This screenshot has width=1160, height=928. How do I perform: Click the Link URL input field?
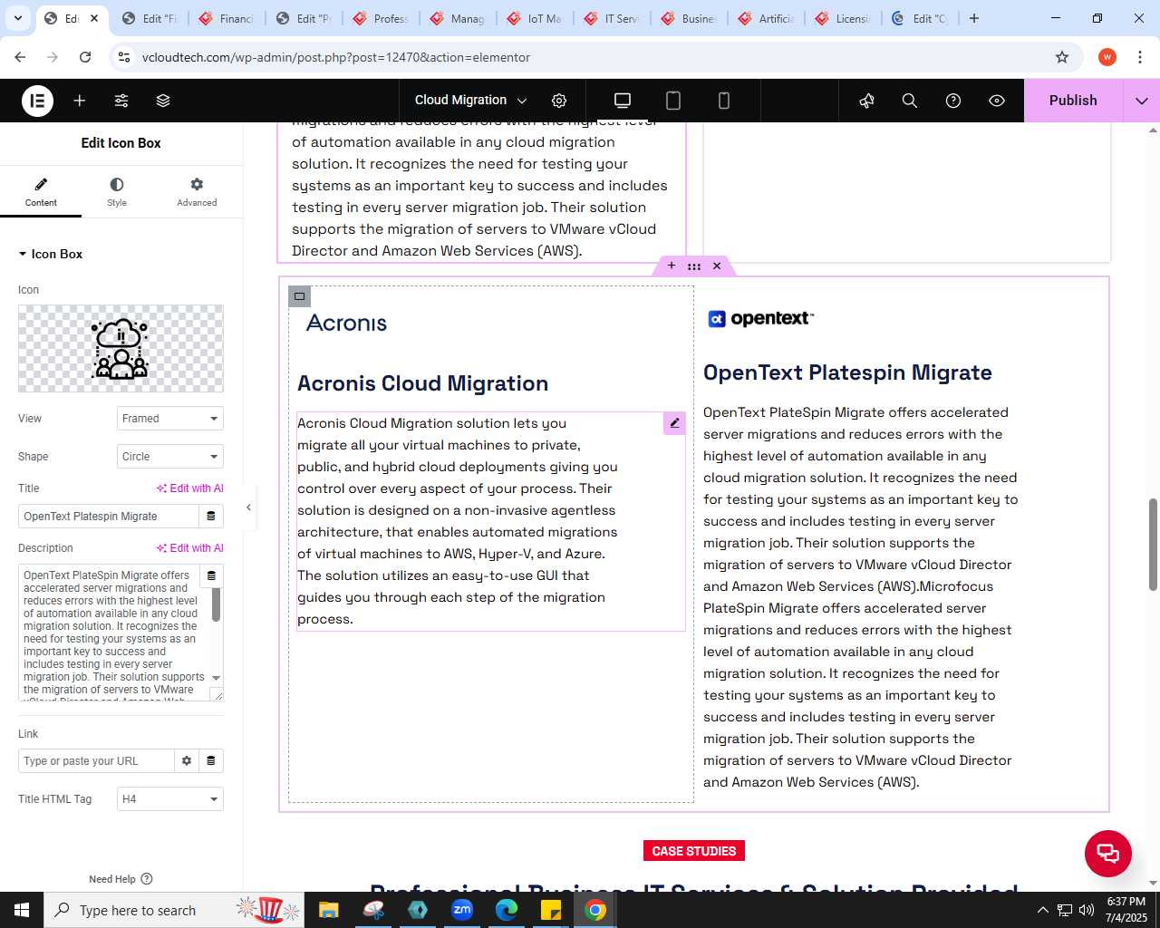pos(96,761)
